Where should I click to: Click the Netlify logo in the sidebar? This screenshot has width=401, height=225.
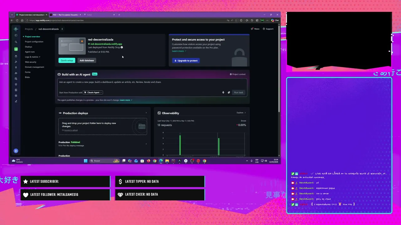pos(16,29)
